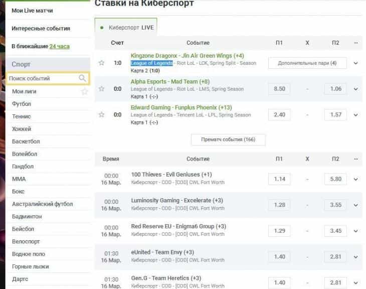This screenshot has width=366, height=289.
Task: Click Дополнительные пары (4) button
Action: pyautogui.click(x=308, y=63)
